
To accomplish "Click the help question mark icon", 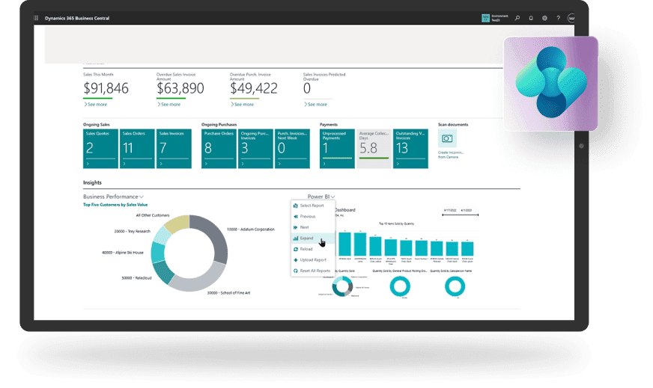I will click(558, 18).
